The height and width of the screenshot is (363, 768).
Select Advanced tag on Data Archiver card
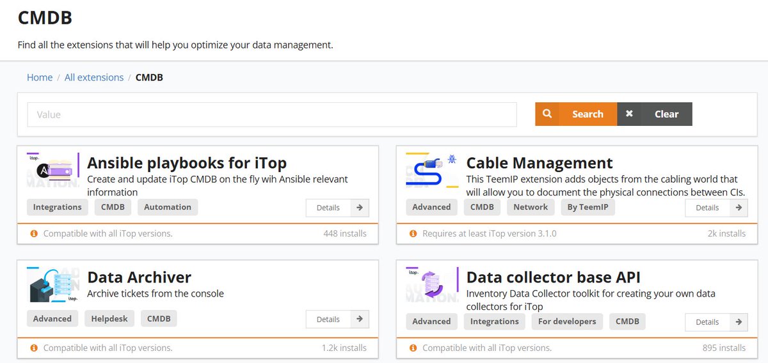52,318
